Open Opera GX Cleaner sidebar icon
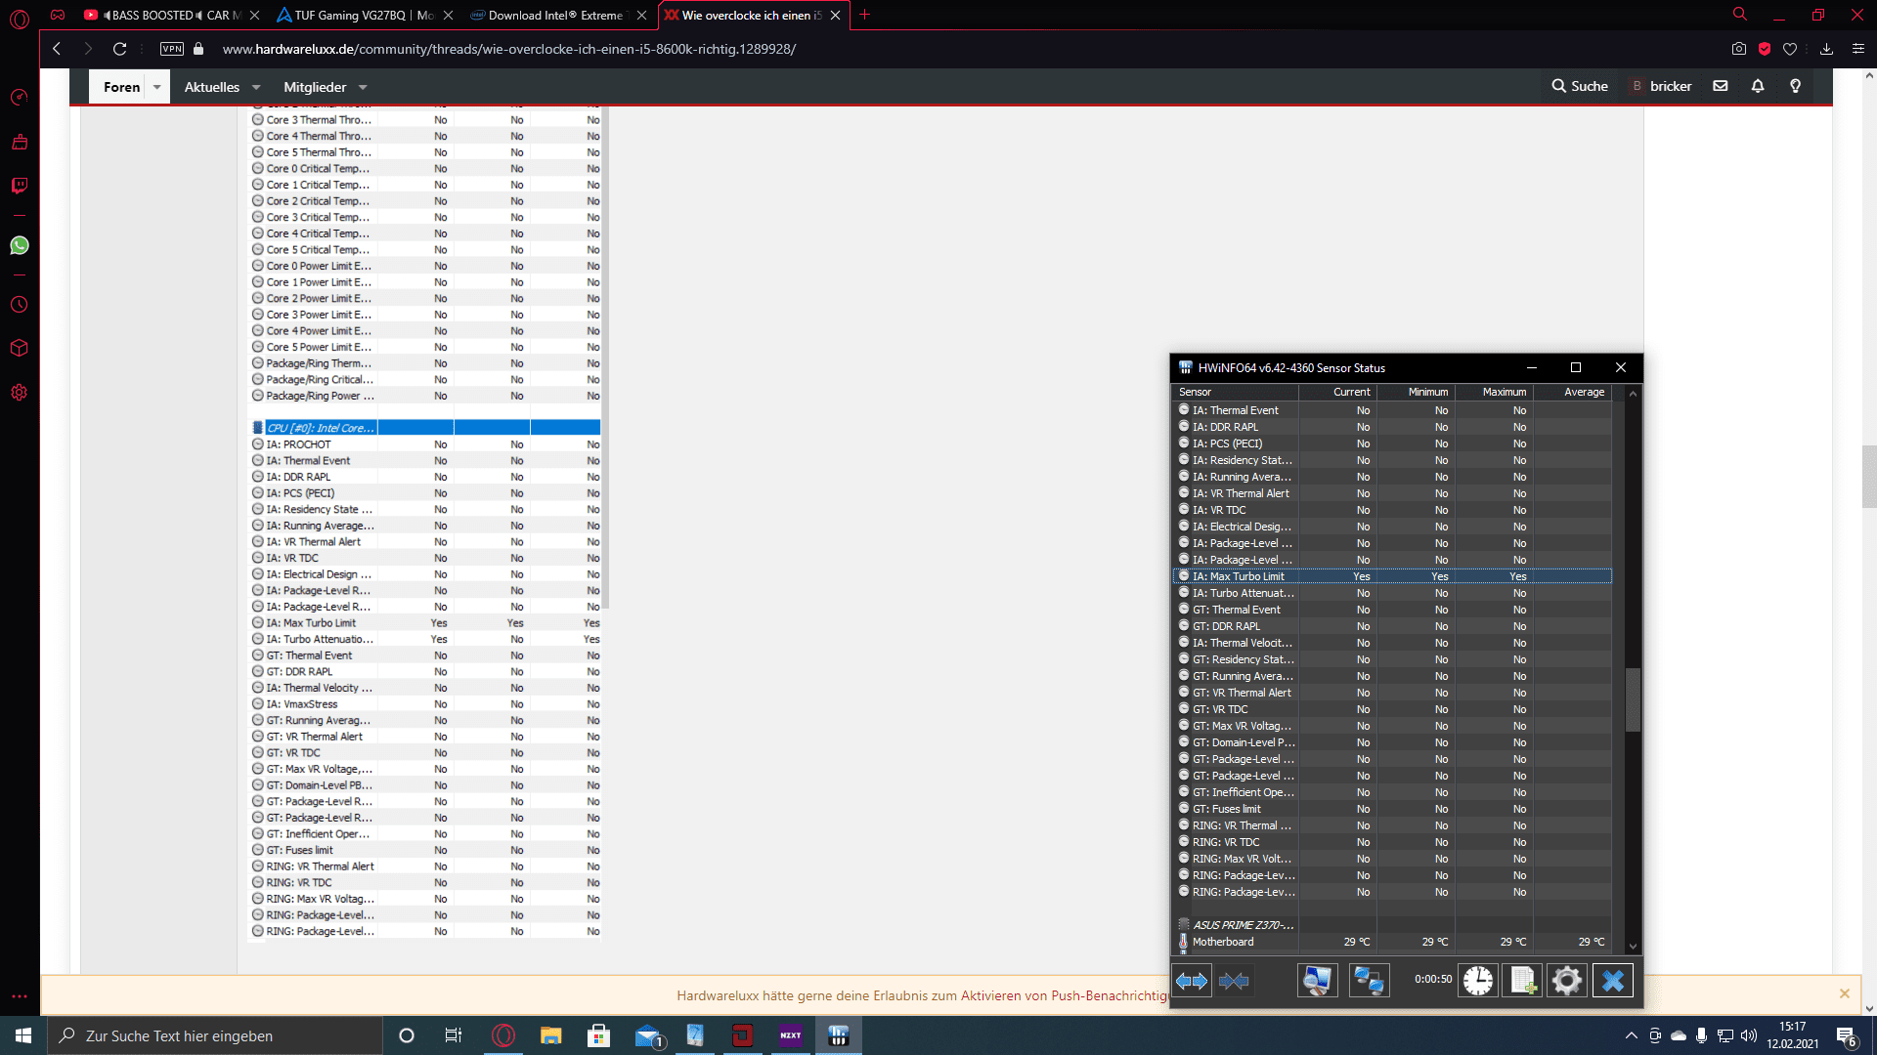Screen dimensions: 1877x1055 (20, 142)
